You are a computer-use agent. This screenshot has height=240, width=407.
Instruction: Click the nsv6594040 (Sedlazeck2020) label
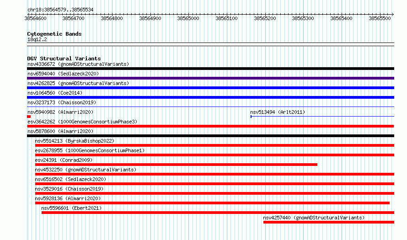click(63, 74)
